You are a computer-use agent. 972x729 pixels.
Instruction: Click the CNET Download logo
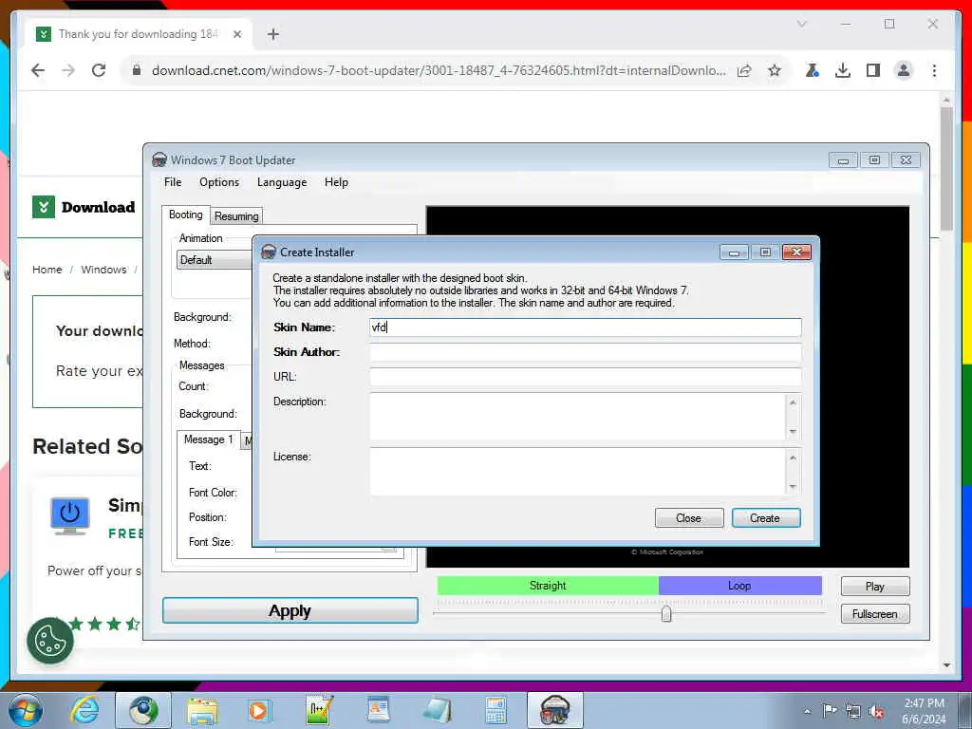click(x=84, y=207)
